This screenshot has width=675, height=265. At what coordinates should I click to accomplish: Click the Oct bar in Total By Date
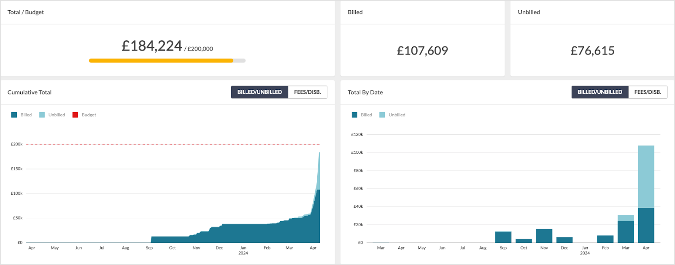click(x=524, y=241)
